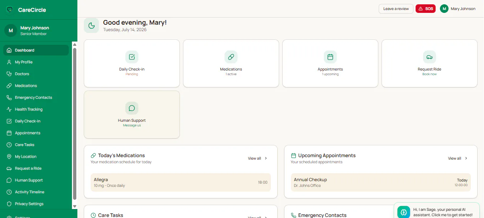Select the Allegra medication entry
Viewport: 484px width, 218px height.
(x=181, y=183)
